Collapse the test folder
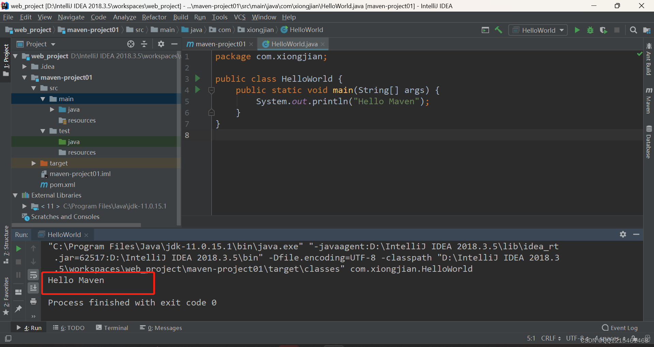Viewport: 654px width, 347px height. (x=43, y=131)
